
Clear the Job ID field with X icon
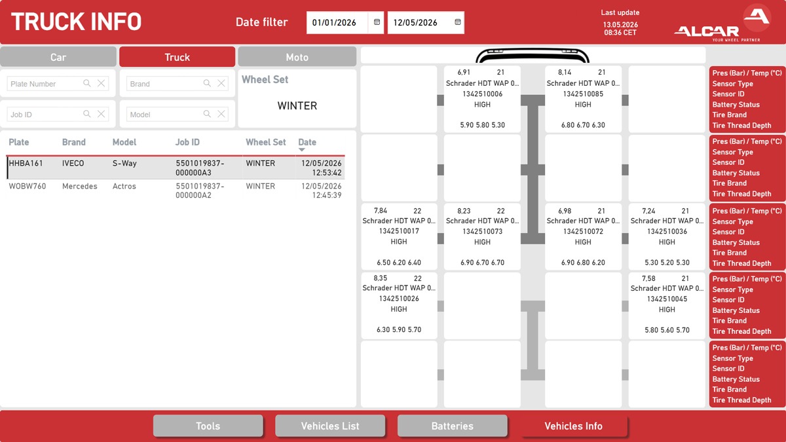[102, 114]
